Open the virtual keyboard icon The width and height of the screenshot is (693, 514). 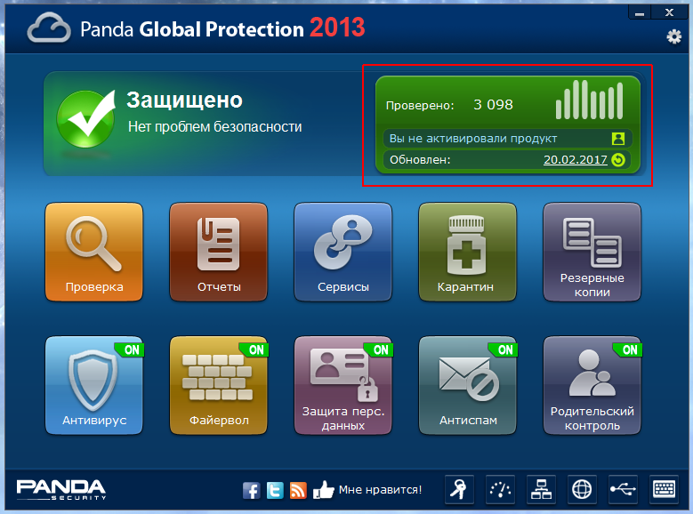coord(664,490)
